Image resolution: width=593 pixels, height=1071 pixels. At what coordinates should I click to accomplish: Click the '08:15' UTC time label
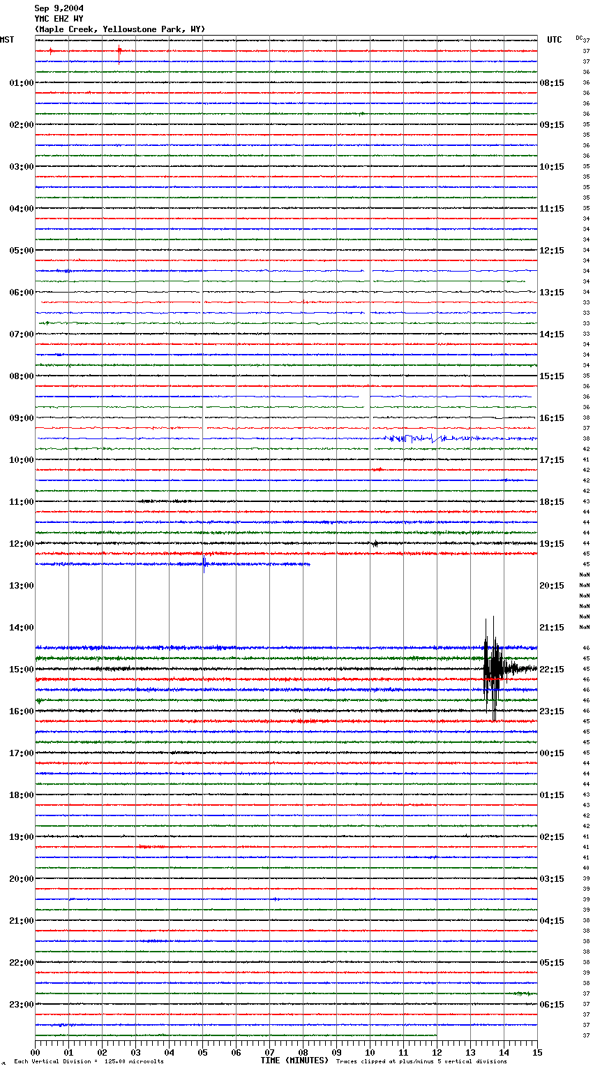(x=552, y=83)
